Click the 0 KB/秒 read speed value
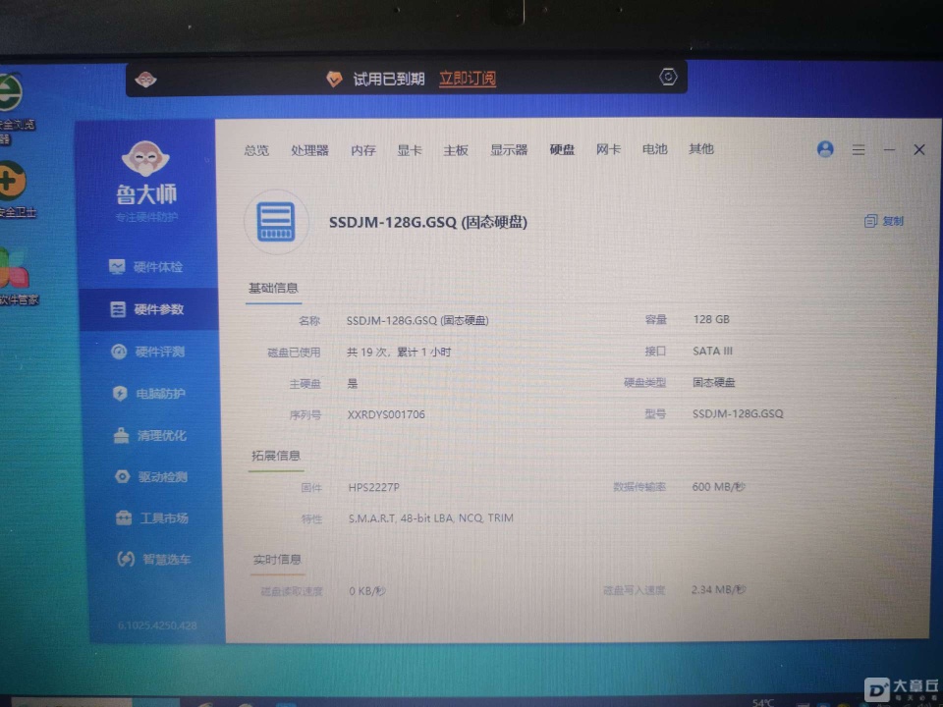 [x=366, y=591]
